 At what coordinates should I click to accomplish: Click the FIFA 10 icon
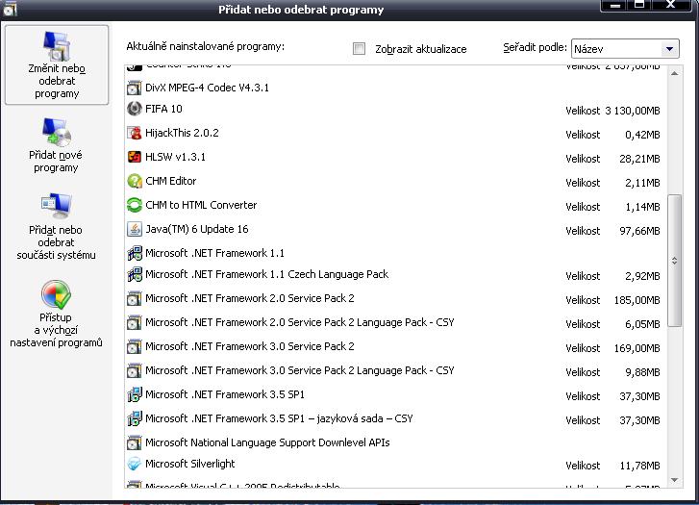(135, 109)
